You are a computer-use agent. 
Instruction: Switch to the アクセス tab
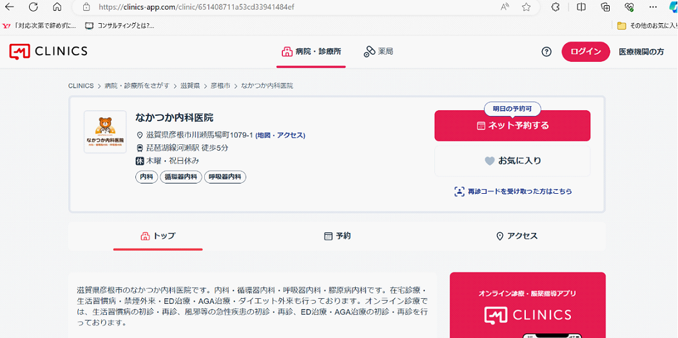pyautogui.click(x=516, y=236)
